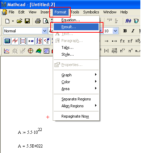Open the Graph submenu
141x153 pixels.
tap(76, 75)
